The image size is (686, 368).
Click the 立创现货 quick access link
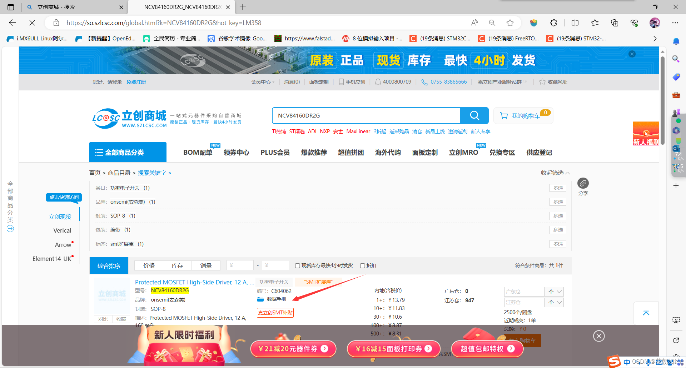point(60,217)
